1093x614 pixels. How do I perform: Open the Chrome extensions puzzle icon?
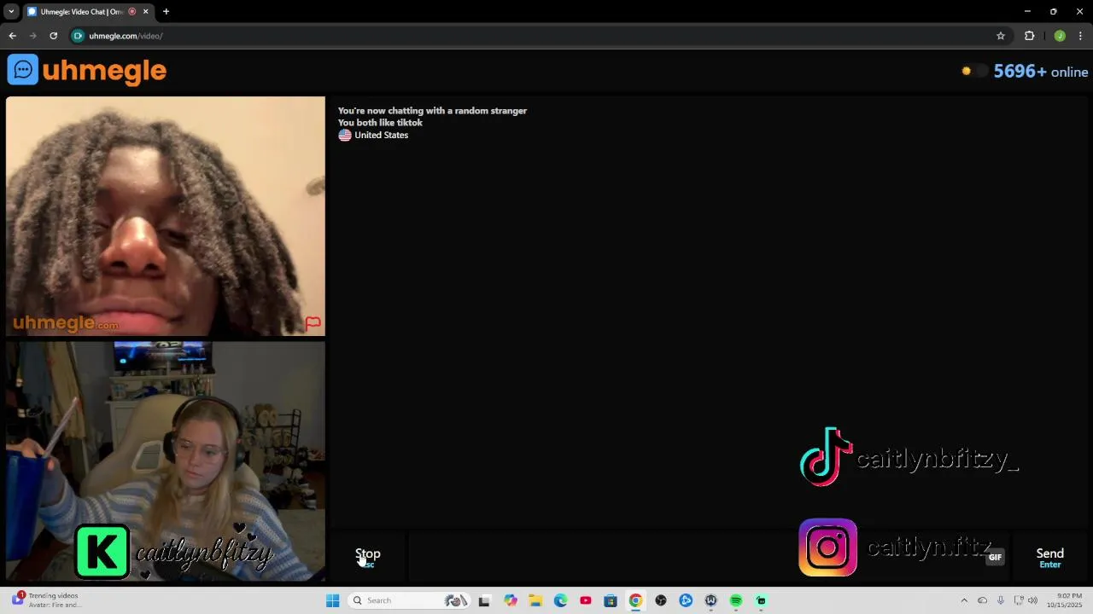[1029, 36]
